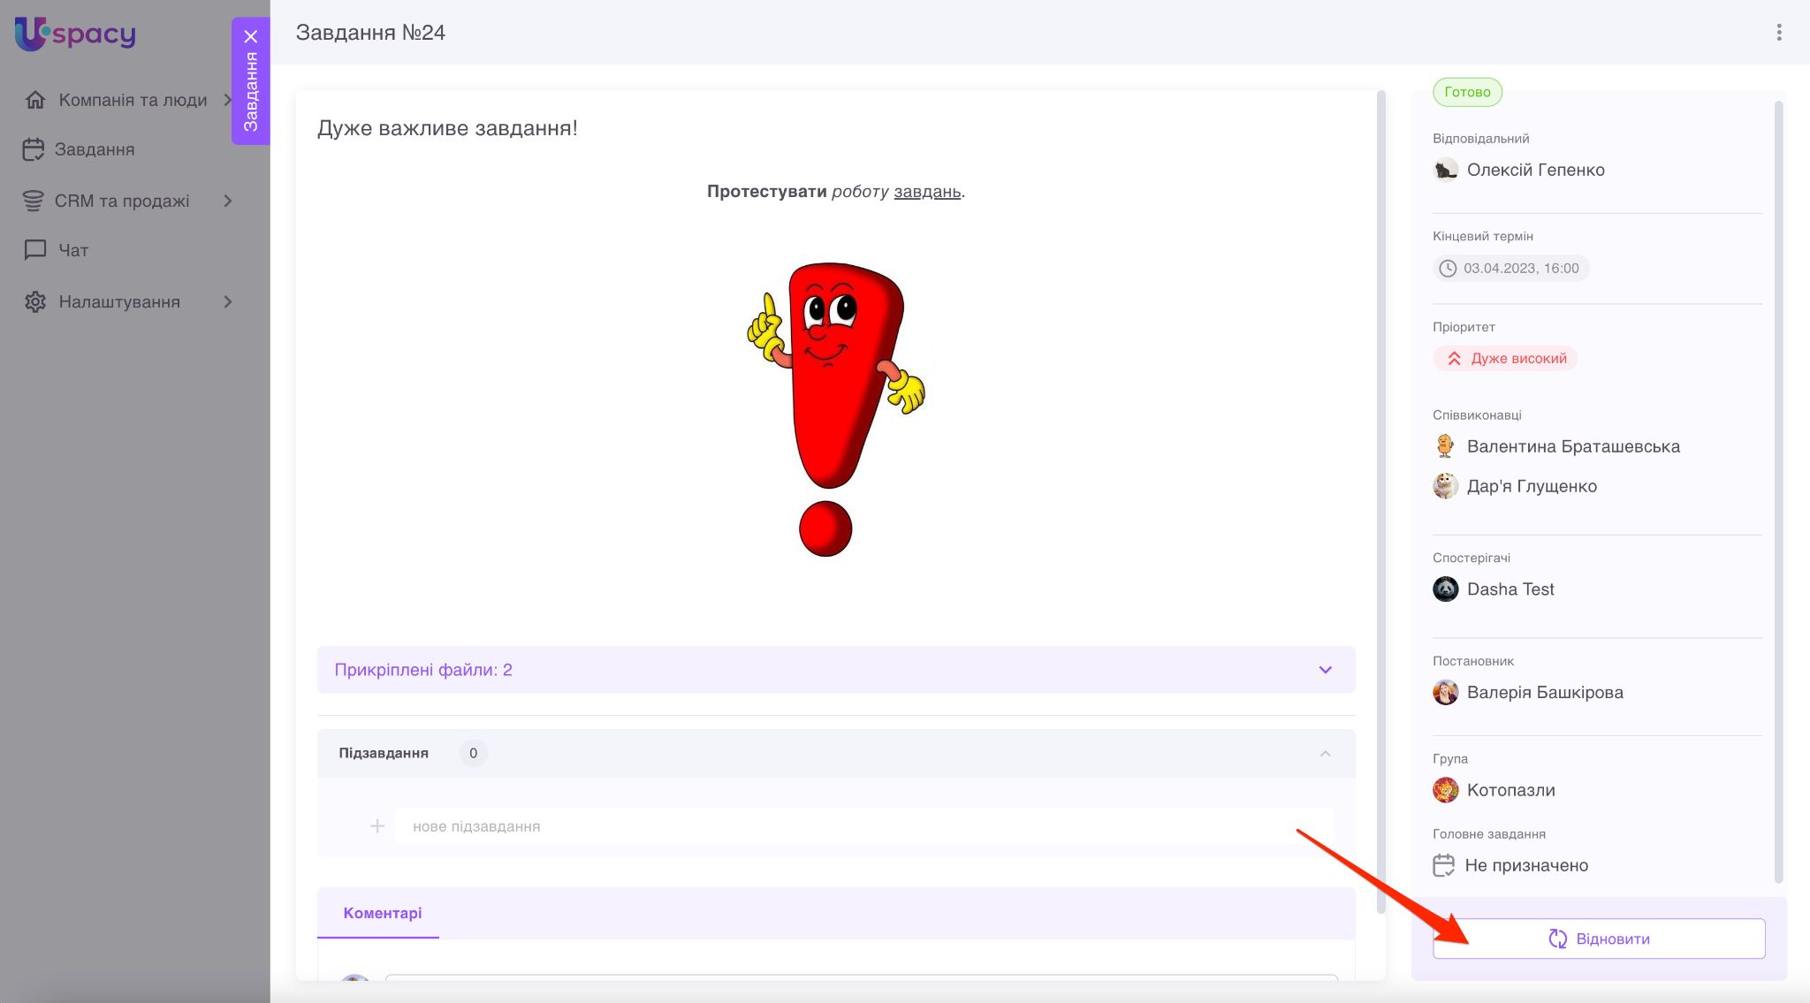The image size is (1810, 1003).
Task: Click the home icon beside Компанія та люди
Action: point(35,100)
